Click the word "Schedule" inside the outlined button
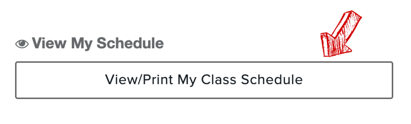The width and height of the screenshot is (411, 124). 272,80
